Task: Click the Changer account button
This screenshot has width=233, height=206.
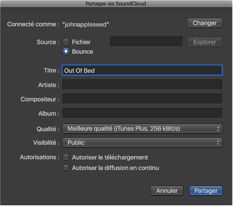Action: pyautogui.click(x=205, y=23)
